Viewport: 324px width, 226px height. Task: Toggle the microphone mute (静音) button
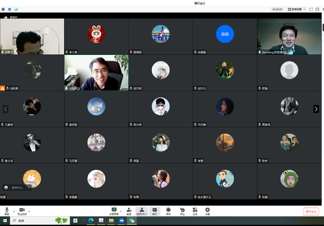[7, 211]
